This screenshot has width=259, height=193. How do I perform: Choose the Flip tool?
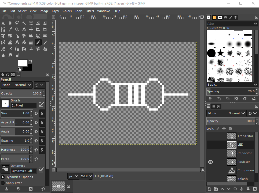[x=45, y=36]
